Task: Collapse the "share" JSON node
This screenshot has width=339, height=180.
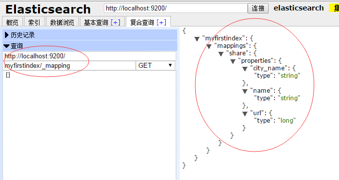Action: pos(221,54)
